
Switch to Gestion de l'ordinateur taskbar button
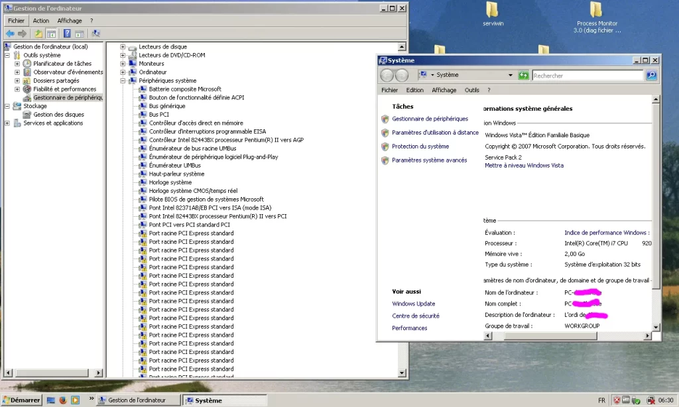[x=138, y=400]
